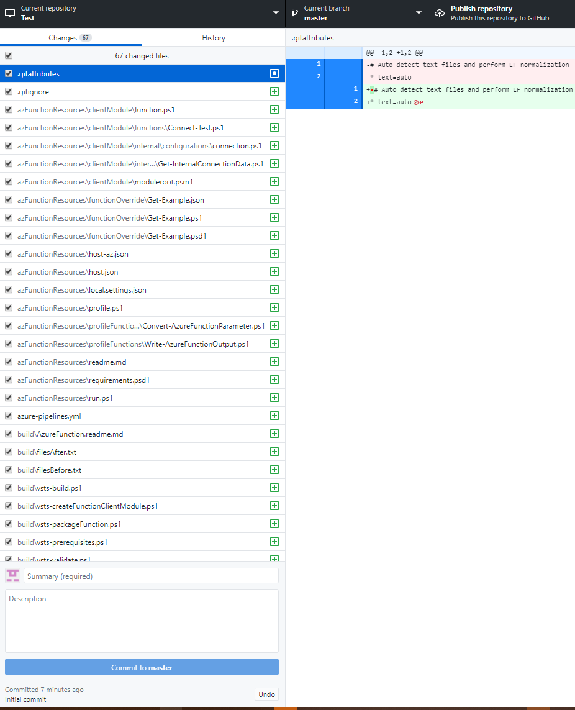Select the Publish repository cloud icon
Screen dimensions: 575x710
click(439, 12)
